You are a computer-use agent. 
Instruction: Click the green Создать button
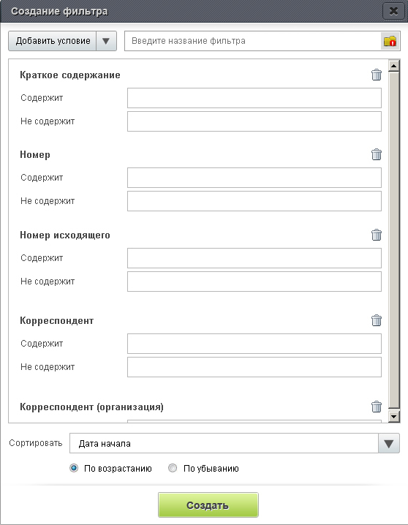click(208, 505)
